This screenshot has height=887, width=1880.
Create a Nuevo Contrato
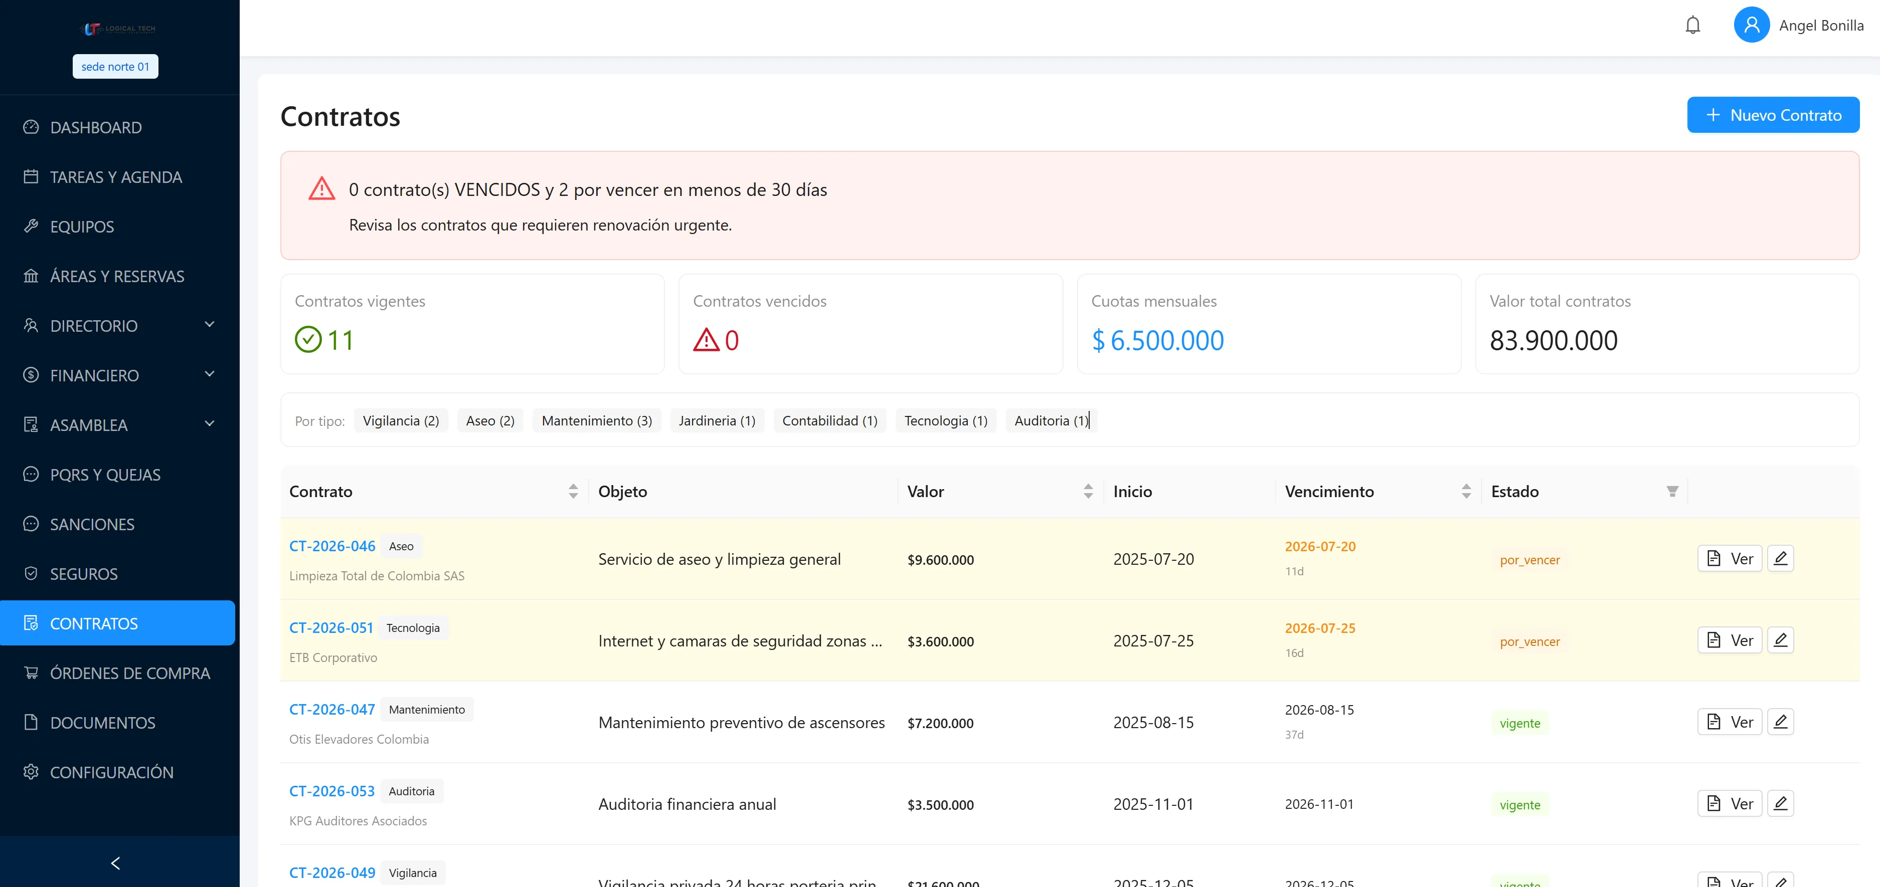pyautogui.click(x=1773, y=115)
